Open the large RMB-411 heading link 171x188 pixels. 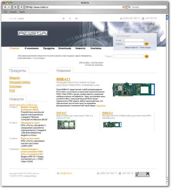pos(63,79)
